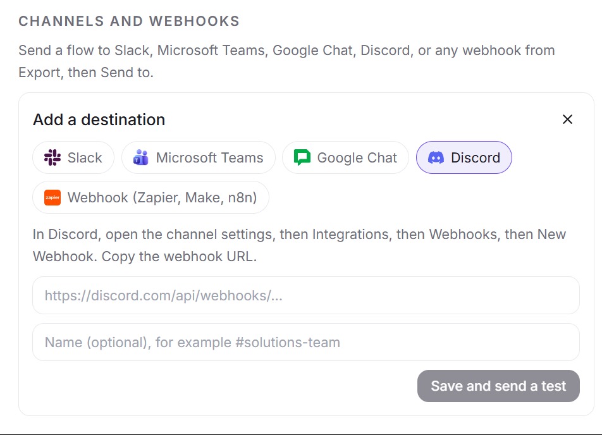Click the Google Chat logo icon
The height and width of the screenshot is (435, 602).
[302, 157]
